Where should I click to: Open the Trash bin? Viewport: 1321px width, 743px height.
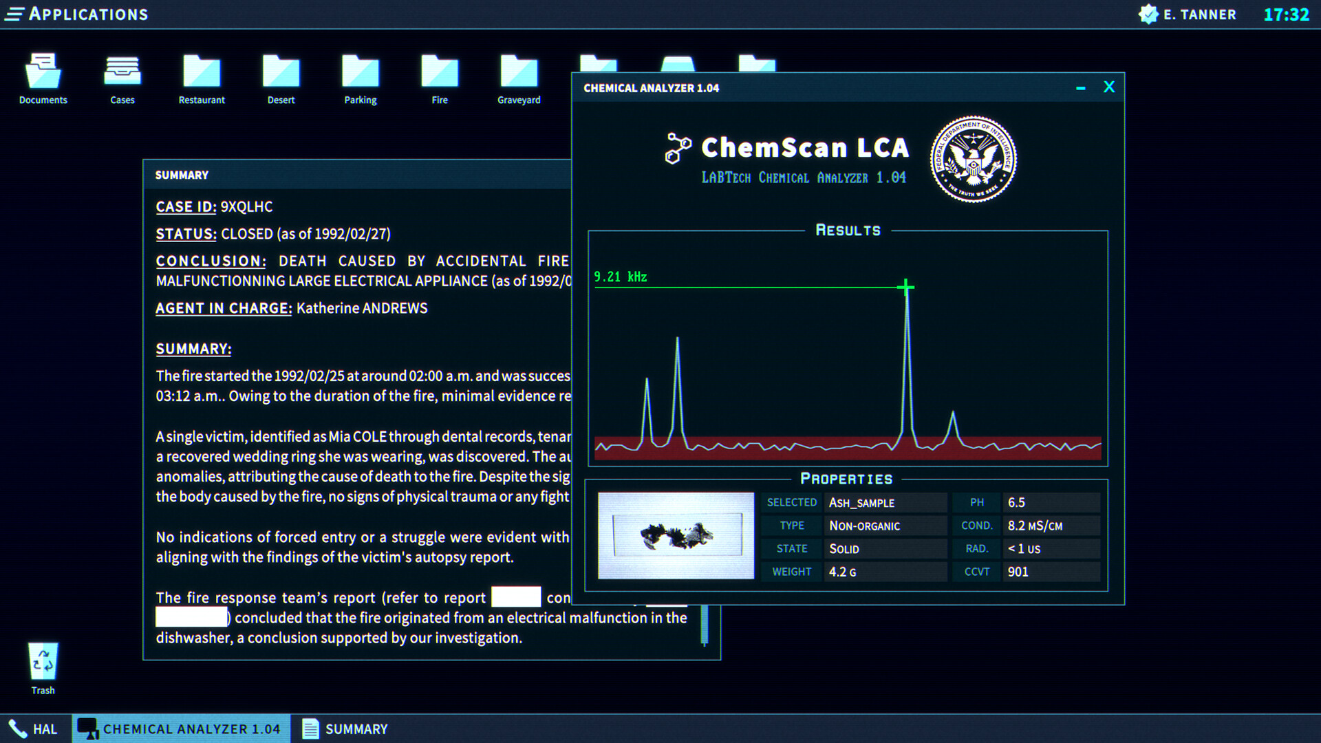[42, 660]
